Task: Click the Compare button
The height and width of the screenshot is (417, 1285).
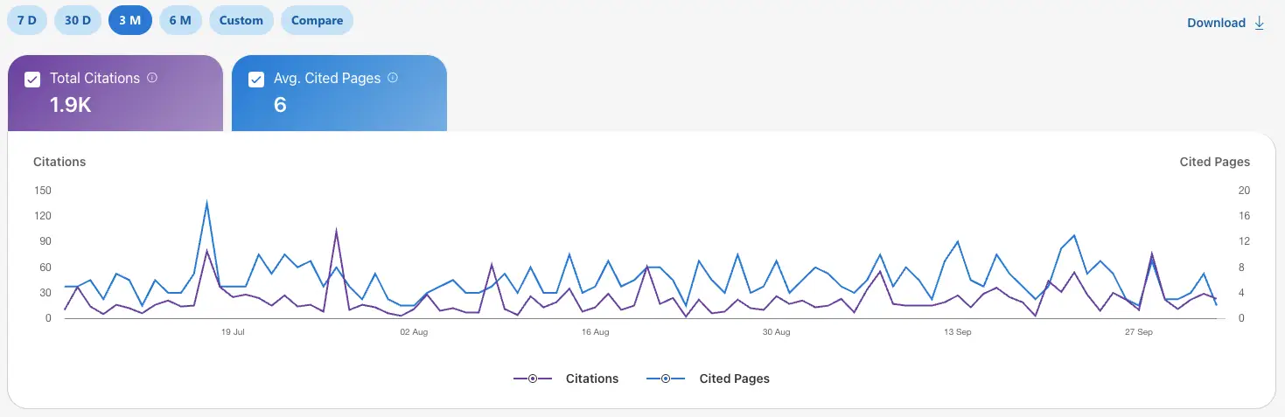Action: (317, 20)
